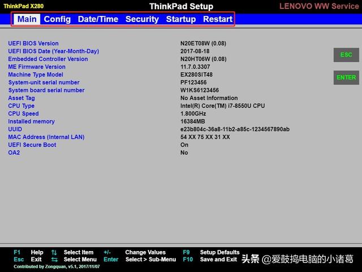Select the Asset Tag label
The image size is (362, 272).
[21, 98]
